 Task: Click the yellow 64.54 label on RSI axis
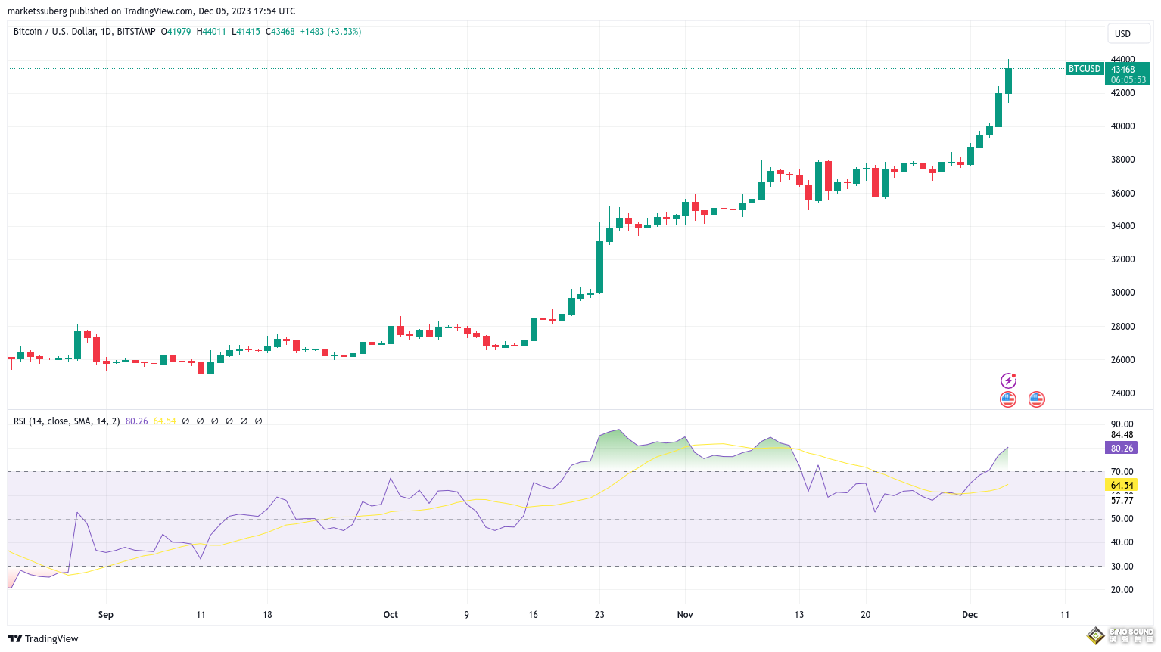pyautogui.click(x=1122, y=486)
